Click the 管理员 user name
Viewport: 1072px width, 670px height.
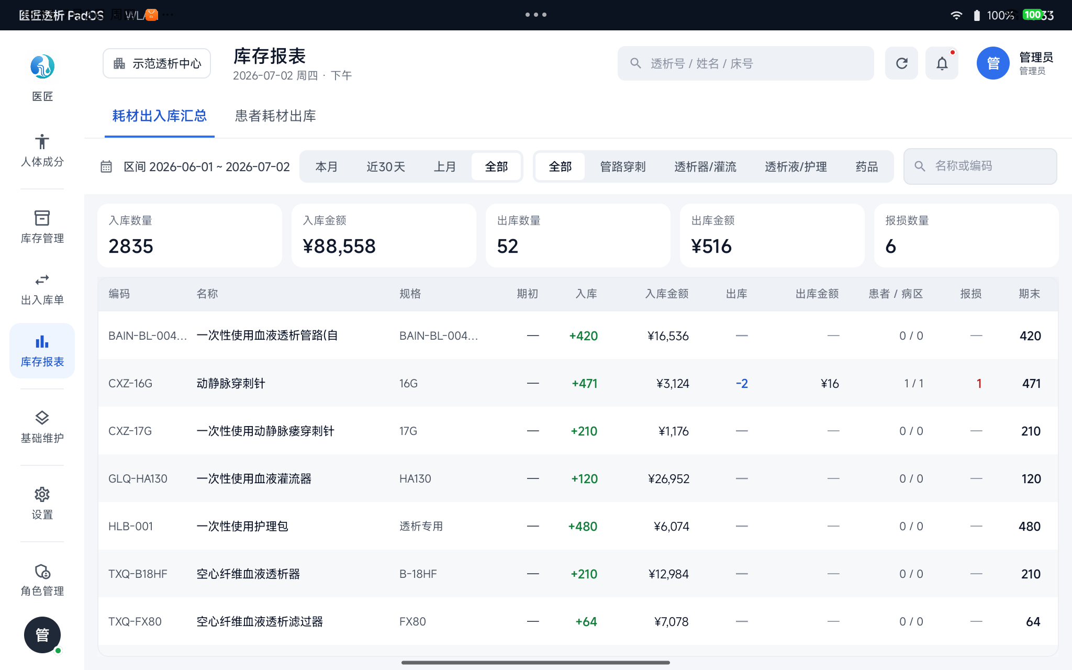[1036, 57]
